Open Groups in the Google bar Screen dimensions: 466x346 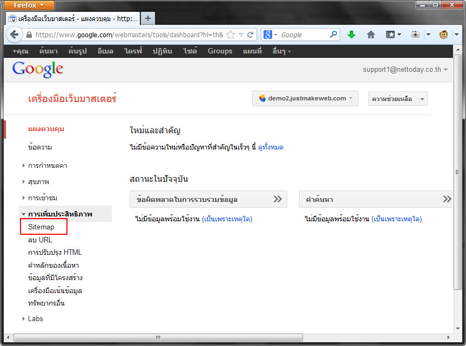coord(220,51)
